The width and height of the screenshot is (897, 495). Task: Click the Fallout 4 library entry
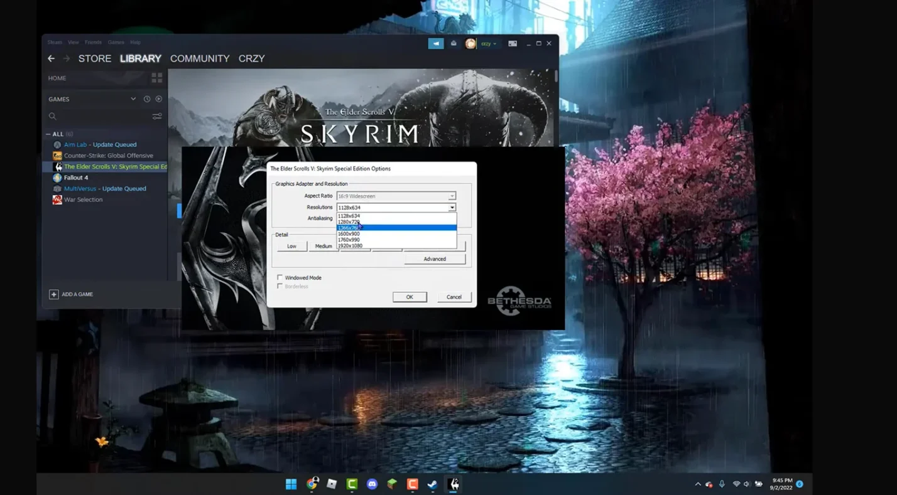75,178
